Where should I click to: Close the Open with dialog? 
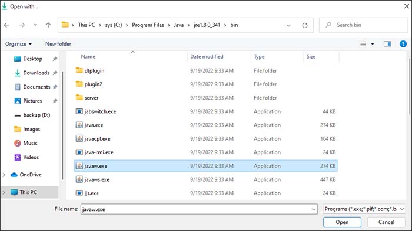(406, 6)
